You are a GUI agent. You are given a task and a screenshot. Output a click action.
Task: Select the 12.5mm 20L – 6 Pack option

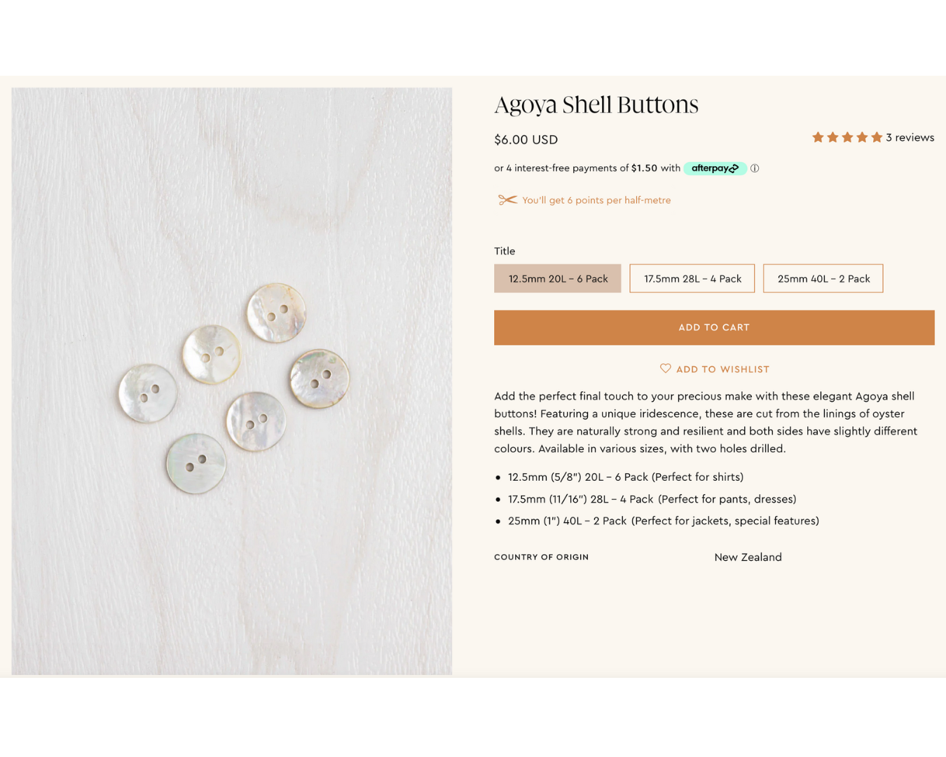click(558, 279)
